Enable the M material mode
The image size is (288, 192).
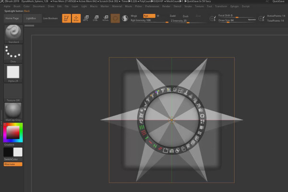pyautogui.click(x=158, y=16)
